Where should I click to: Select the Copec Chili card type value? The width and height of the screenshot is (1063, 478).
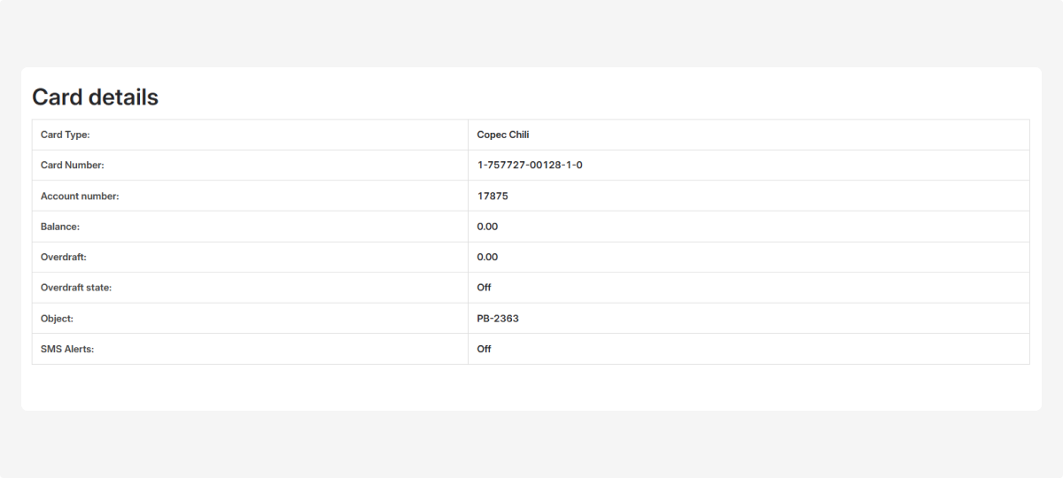click(x=502, y=135)
